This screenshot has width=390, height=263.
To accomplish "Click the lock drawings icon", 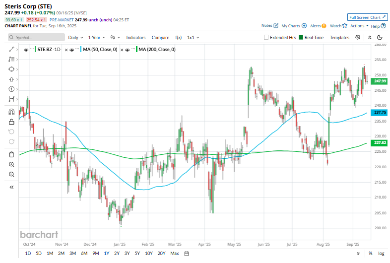I will click(11, 122).
